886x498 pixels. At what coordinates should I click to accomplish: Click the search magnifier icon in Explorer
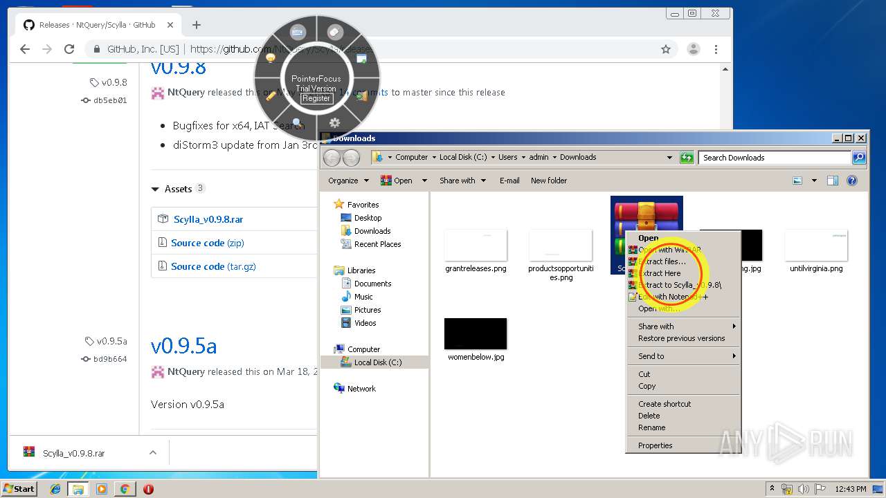[858, 158]
